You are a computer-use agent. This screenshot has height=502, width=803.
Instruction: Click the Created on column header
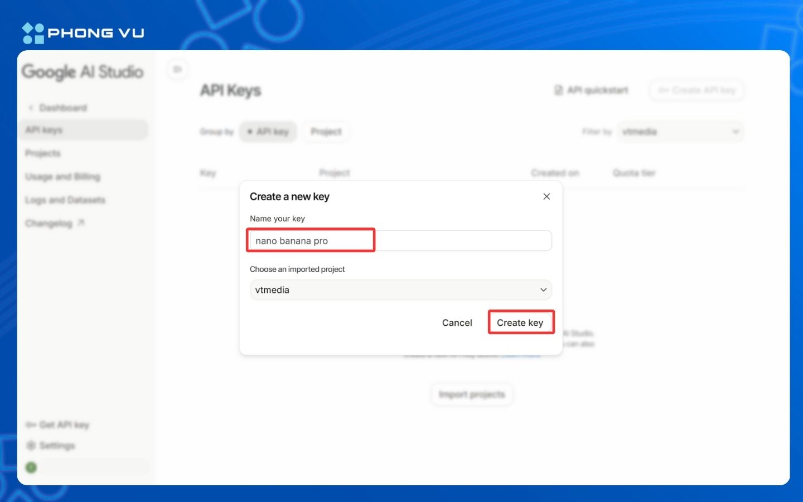[555, 173]
